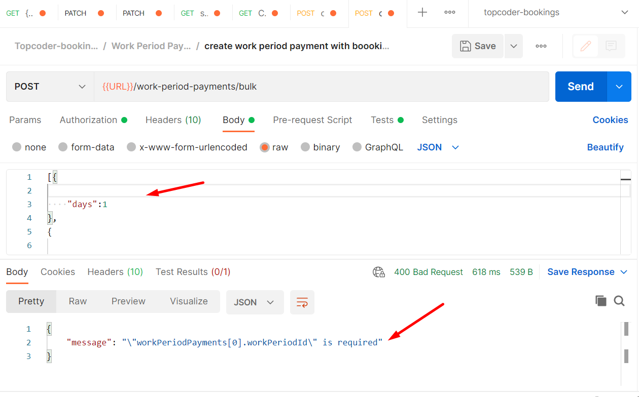Select the binary body type

[321, 147]
